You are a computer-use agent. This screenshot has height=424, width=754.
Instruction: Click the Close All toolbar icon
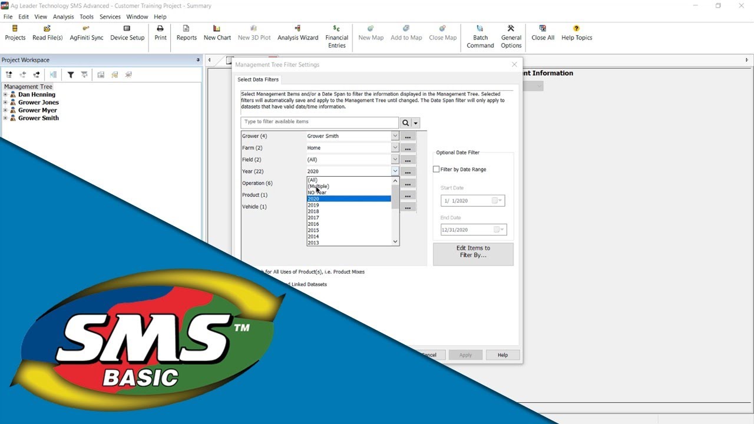[543, 33]
